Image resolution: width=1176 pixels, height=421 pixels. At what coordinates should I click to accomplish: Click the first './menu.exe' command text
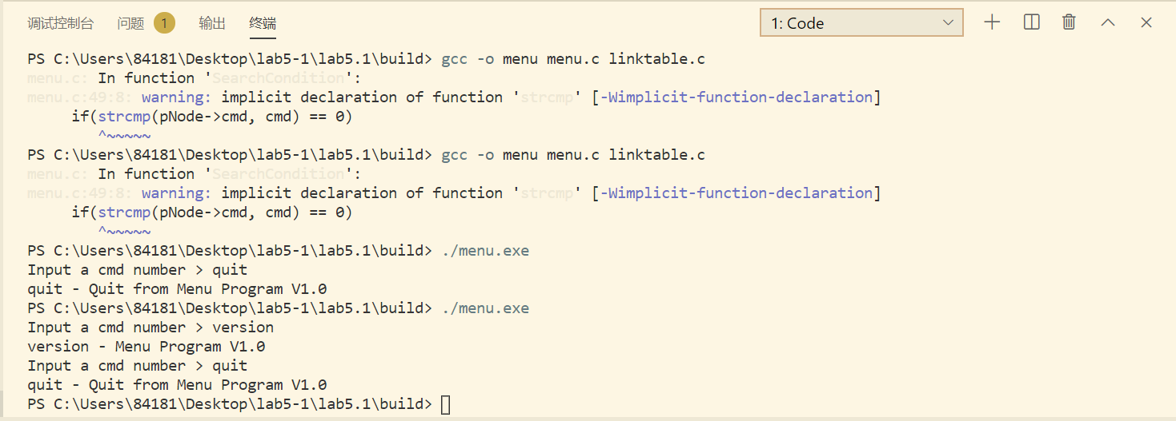tap(485, 251)
